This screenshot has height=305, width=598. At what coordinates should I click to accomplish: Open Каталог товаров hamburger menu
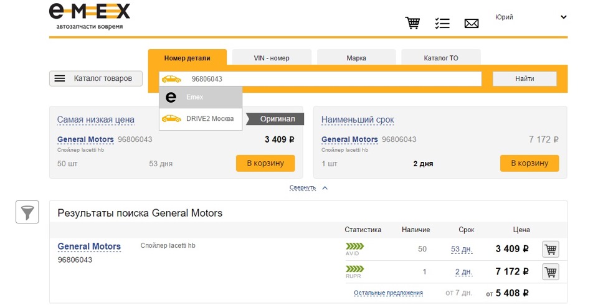tap(96, 78)
